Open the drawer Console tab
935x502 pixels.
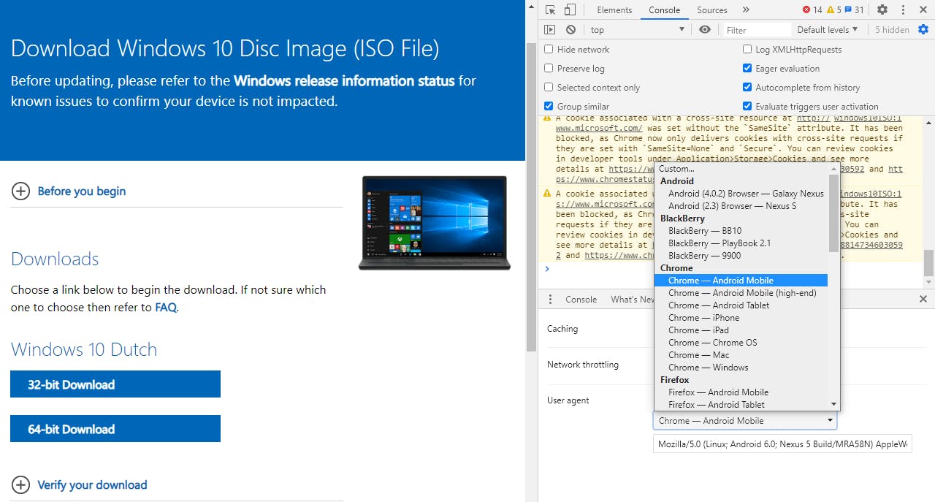point(581,300)
